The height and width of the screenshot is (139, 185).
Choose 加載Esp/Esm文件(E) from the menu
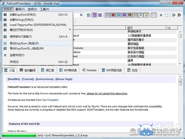tap(37, 15)
